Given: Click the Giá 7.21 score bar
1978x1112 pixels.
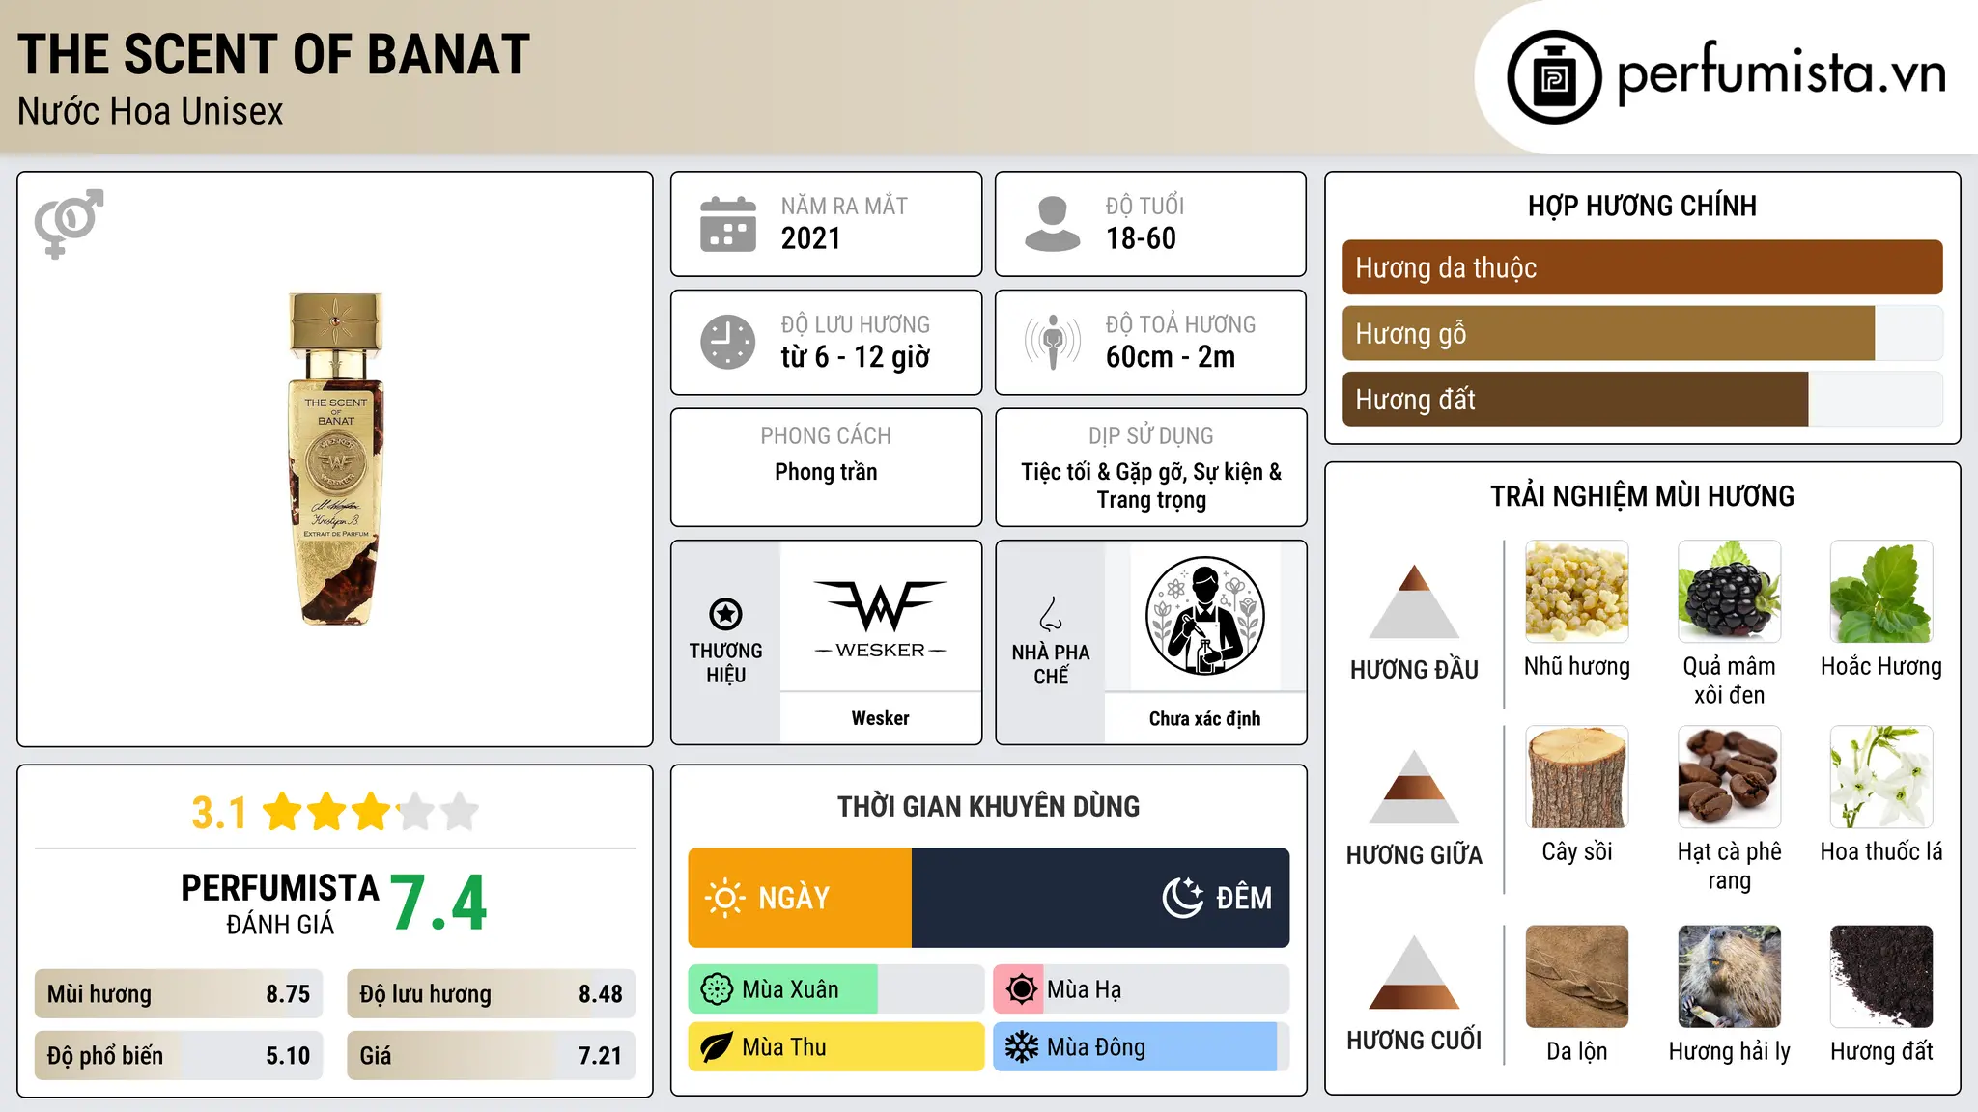Looking at the screenshot, I should point(491,1055).
